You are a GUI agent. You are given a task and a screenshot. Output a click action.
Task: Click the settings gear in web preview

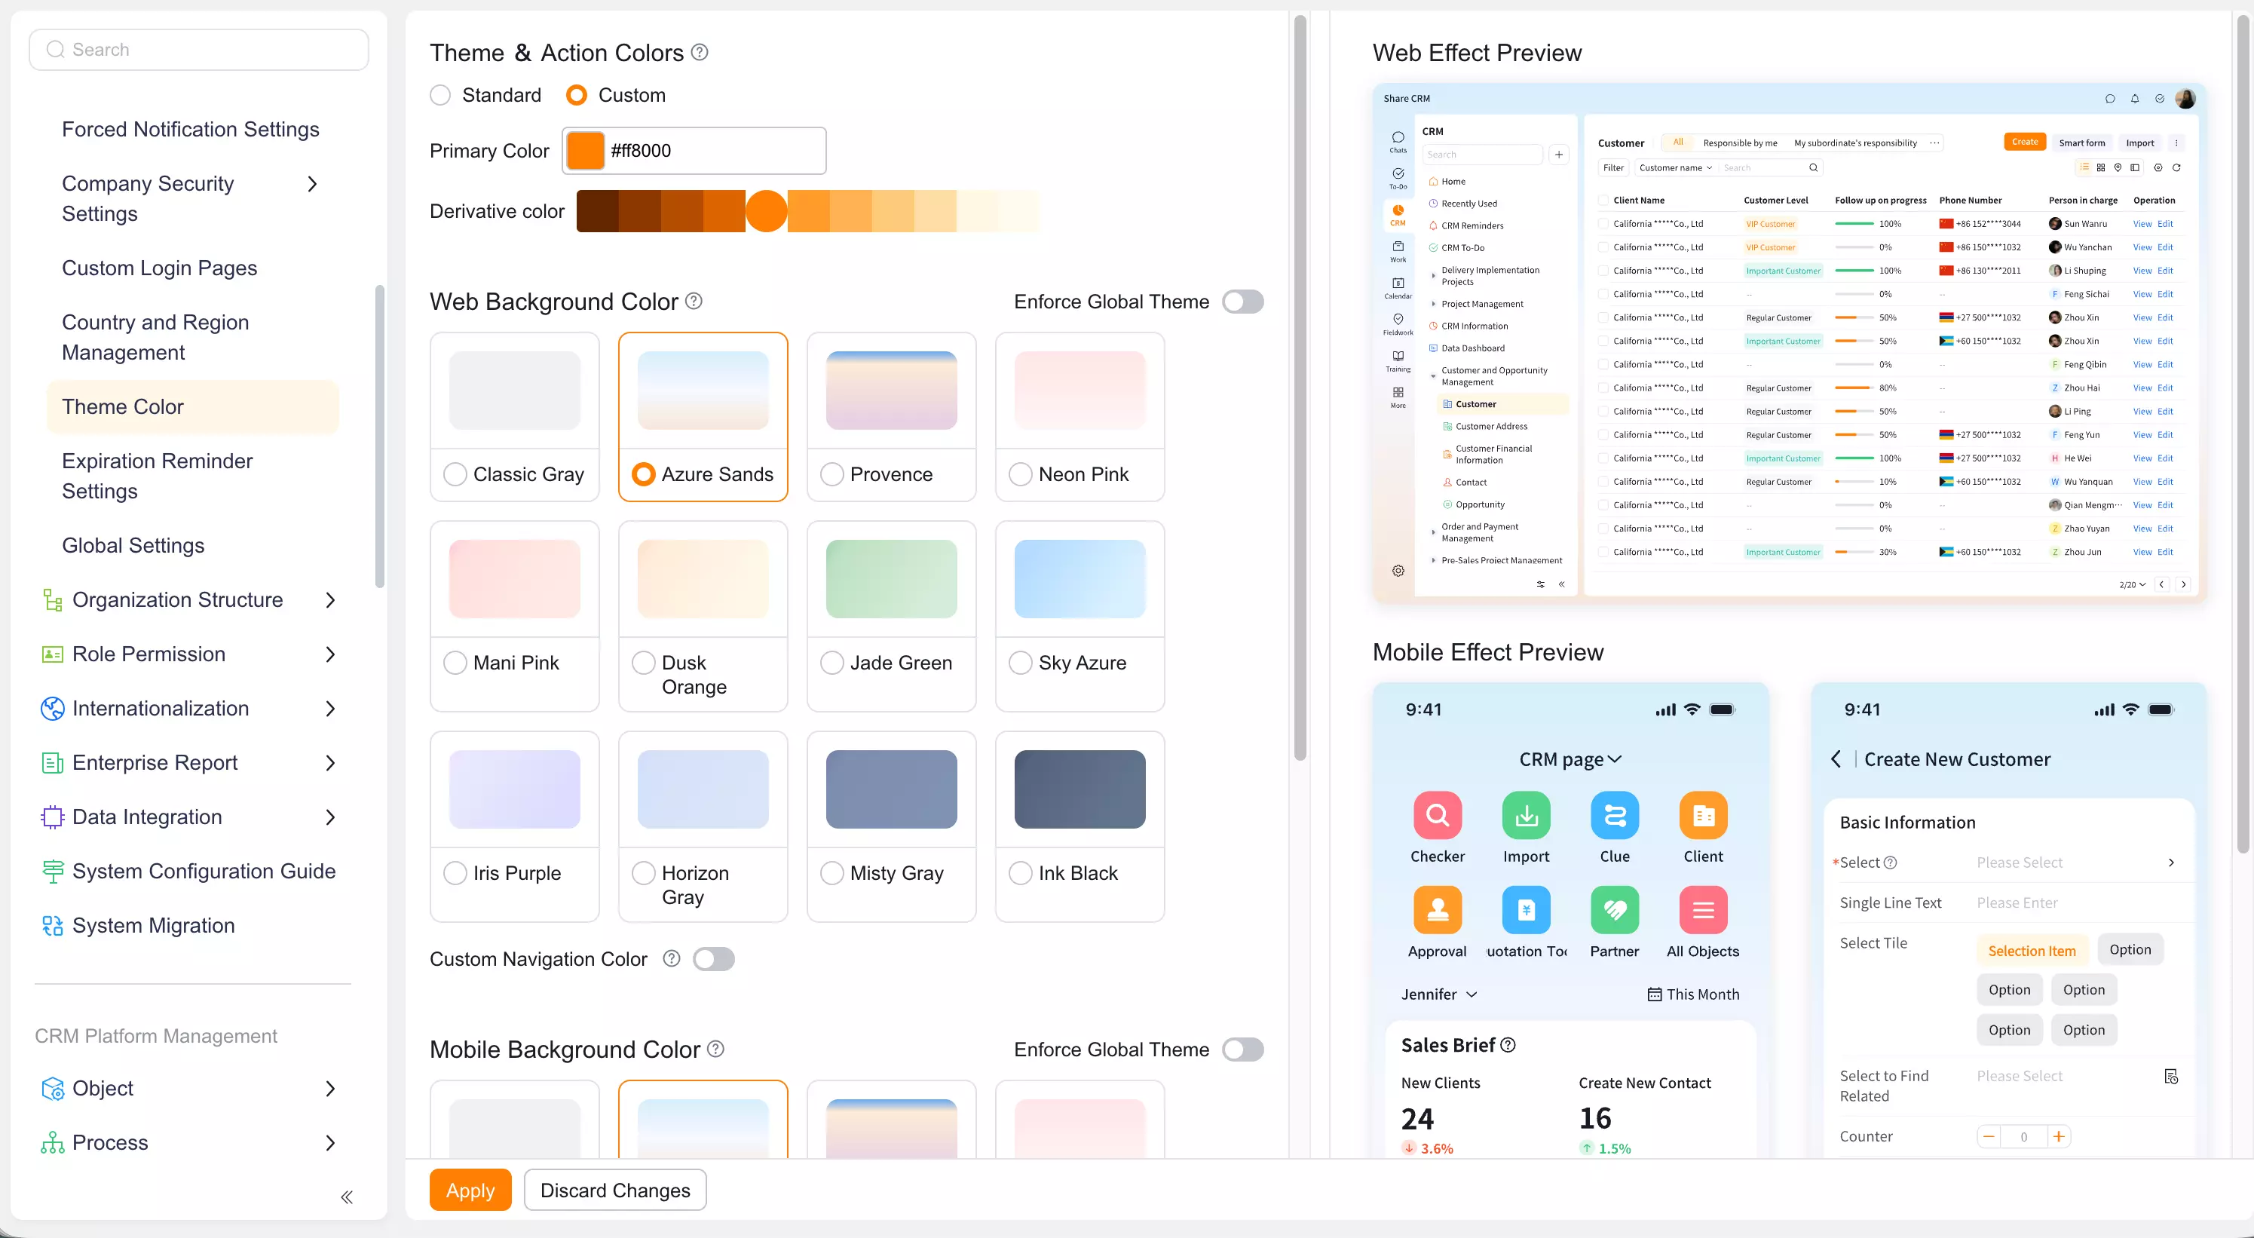pos(1398,571)
